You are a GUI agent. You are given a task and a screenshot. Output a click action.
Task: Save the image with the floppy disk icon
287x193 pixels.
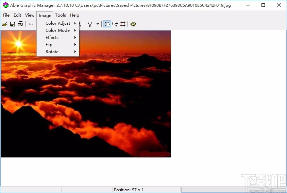13,24
